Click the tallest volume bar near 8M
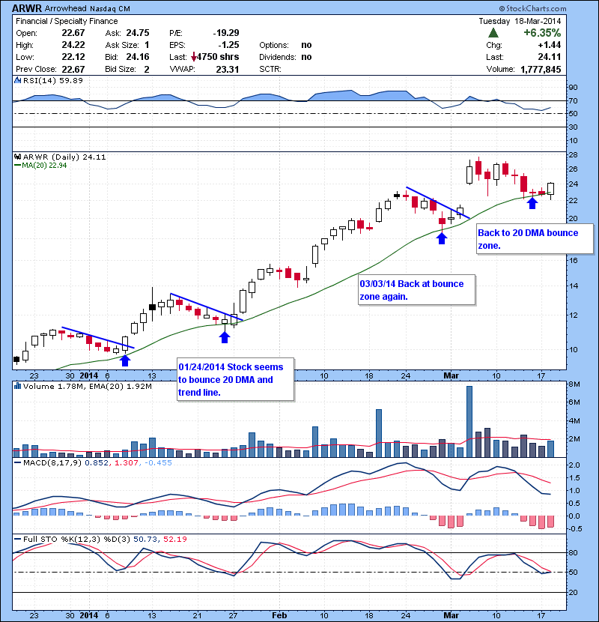The width and height of the screenshot is (599, 622). point(469,422)
